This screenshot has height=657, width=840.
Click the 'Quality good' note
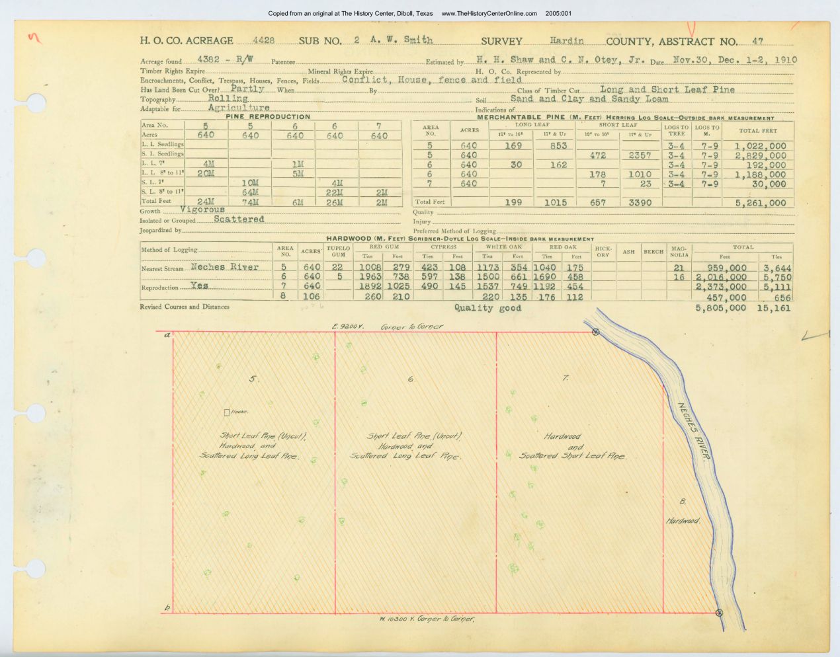pyautogui.click(x=487, y=308)
